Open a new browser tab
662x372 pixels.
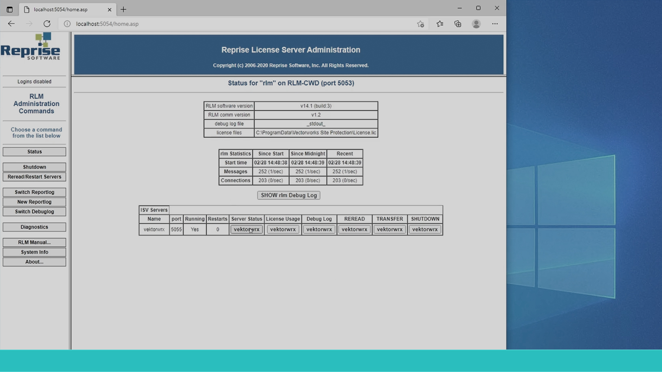pyautogui.click(x=123, y=9)
